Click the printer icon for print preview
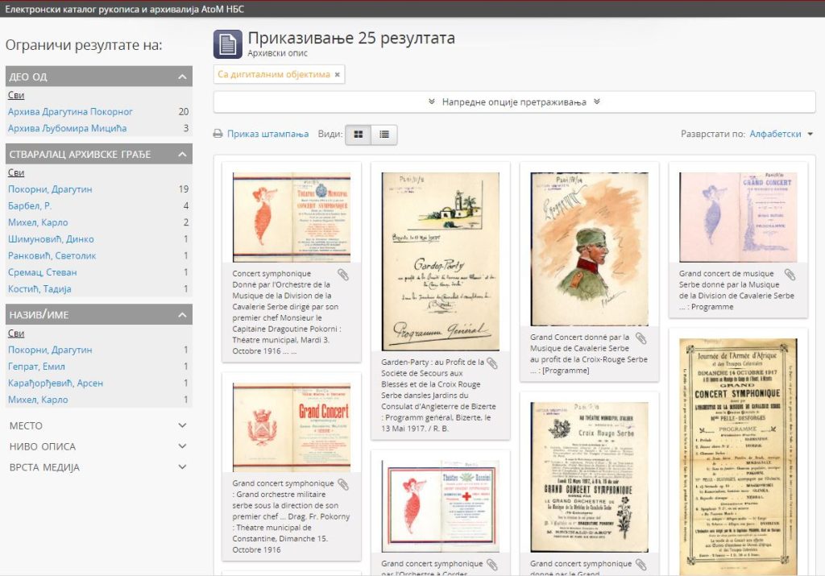This screenshot has width=825, height=576. (x=218, y=135)
